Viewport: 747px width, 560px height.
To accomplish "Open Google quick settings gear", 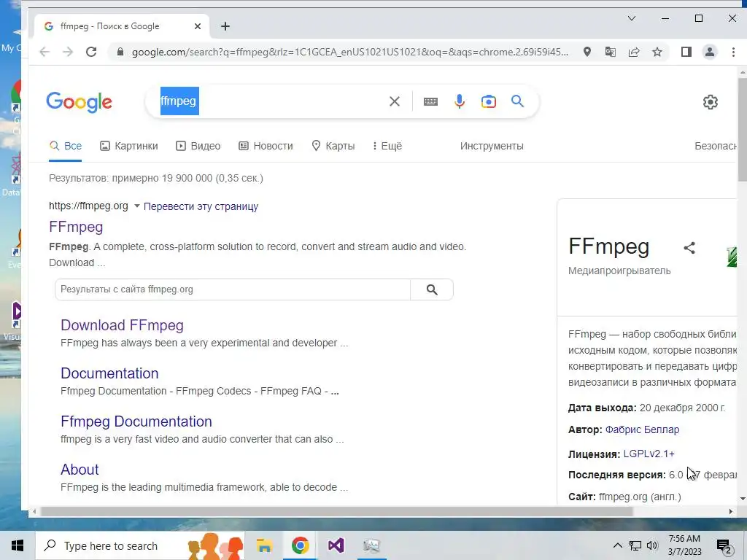I will [x=711, y=102].
